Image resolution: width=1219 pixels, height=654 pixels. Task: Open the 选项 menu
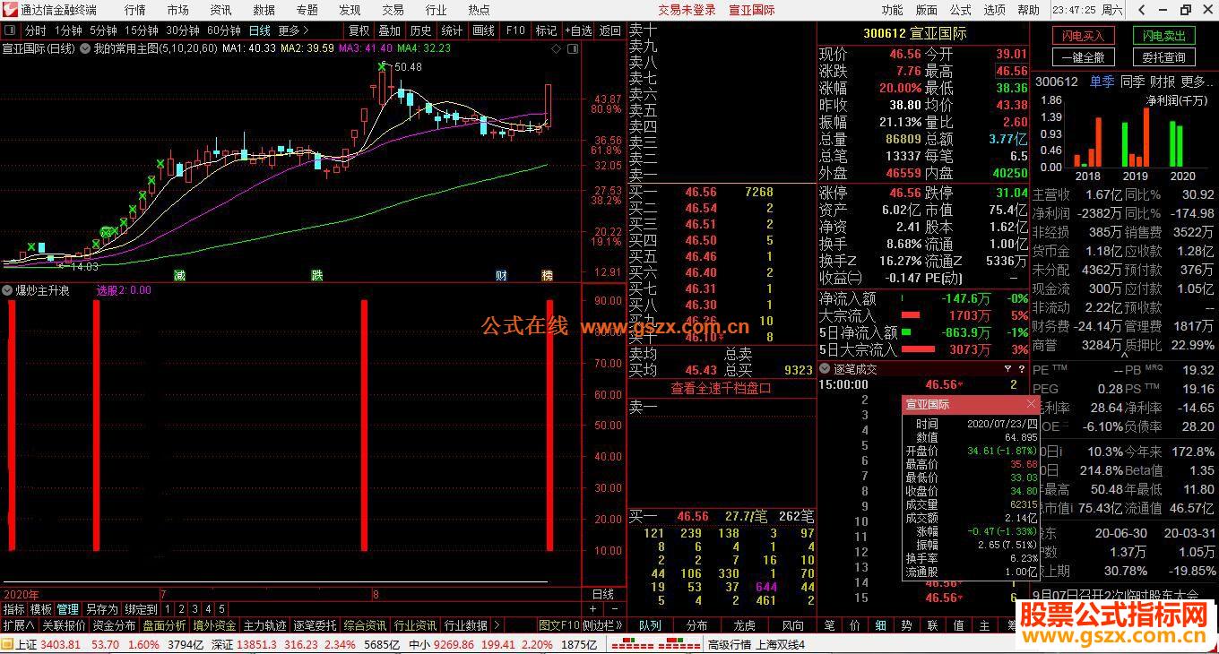point(995,10)
